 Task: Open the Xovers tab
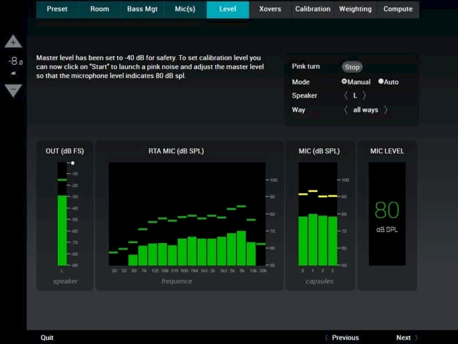pos(270,9)
